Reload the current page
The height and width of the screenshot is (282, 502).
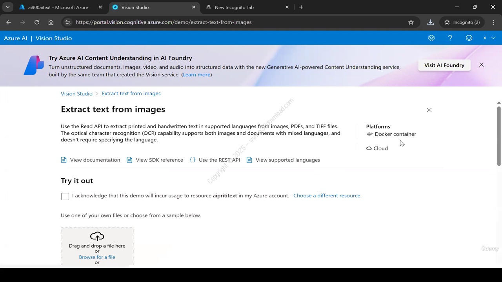tap(37, 22)
